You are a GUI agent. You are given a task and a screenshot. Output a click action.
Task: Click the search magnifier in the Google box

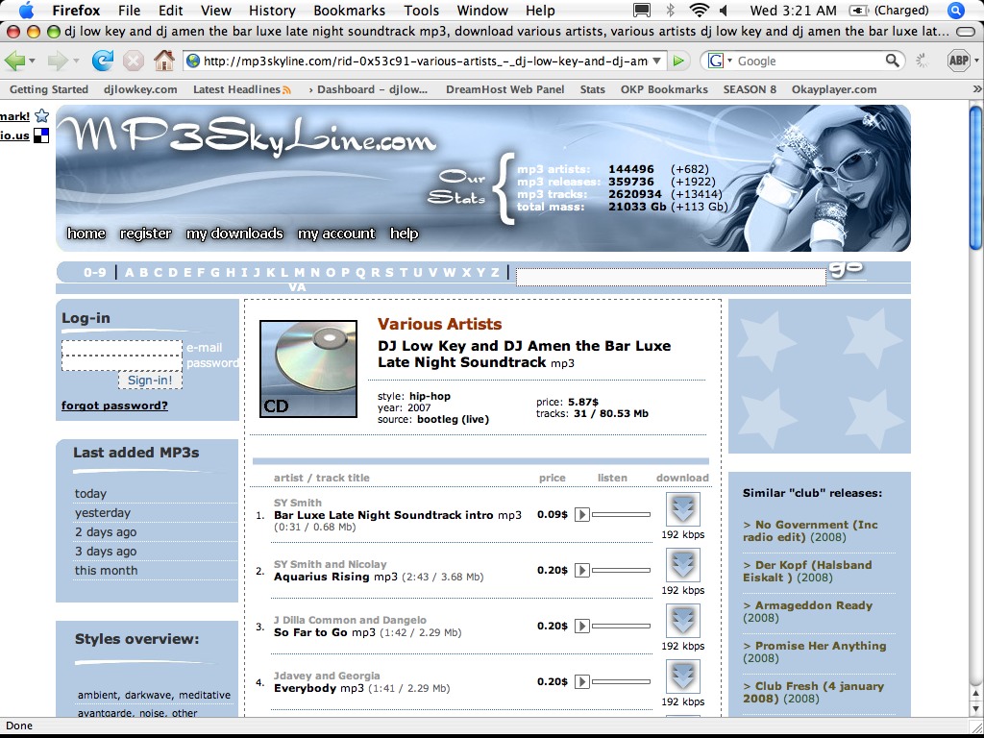tap(892, 61)
